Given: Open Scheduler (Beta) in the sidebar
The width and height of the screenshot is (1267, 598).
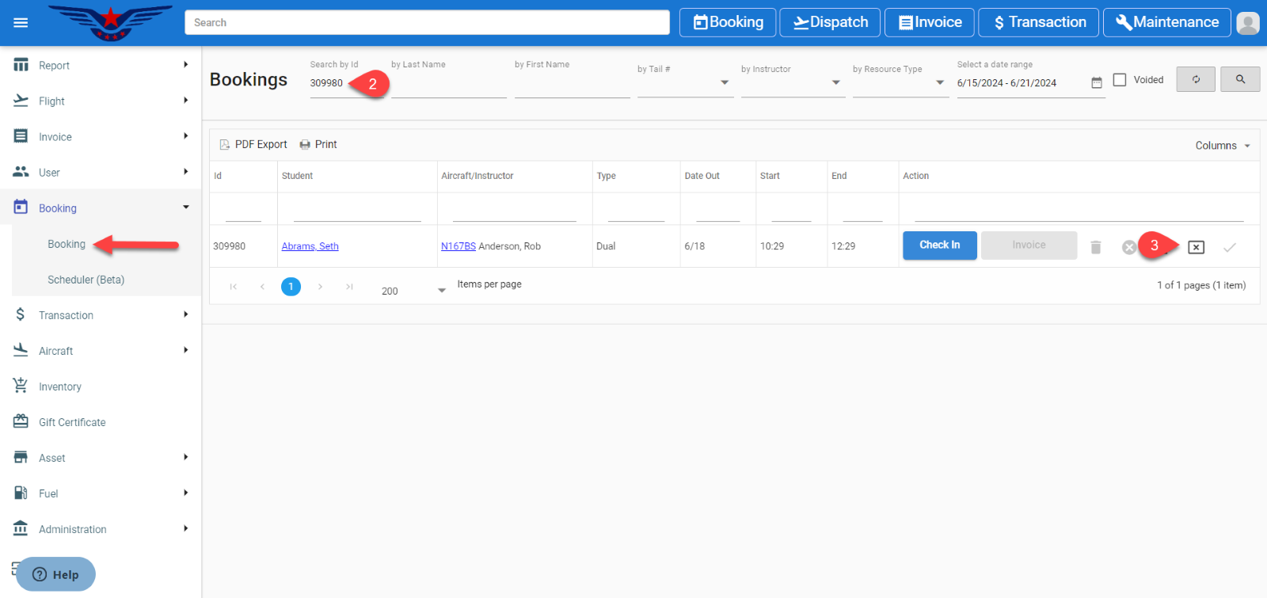Looking at the screenshot, I should 86,280.
